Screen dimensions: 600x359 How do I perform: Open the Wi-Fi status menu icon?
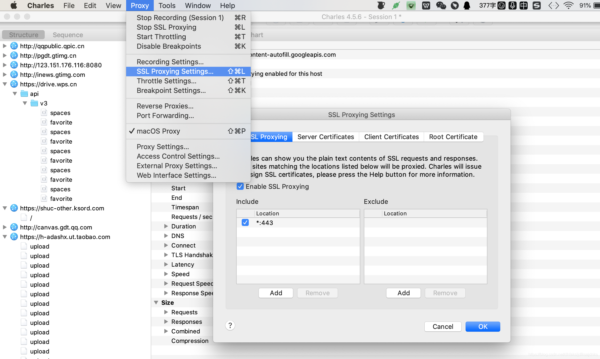pos(568,6)
